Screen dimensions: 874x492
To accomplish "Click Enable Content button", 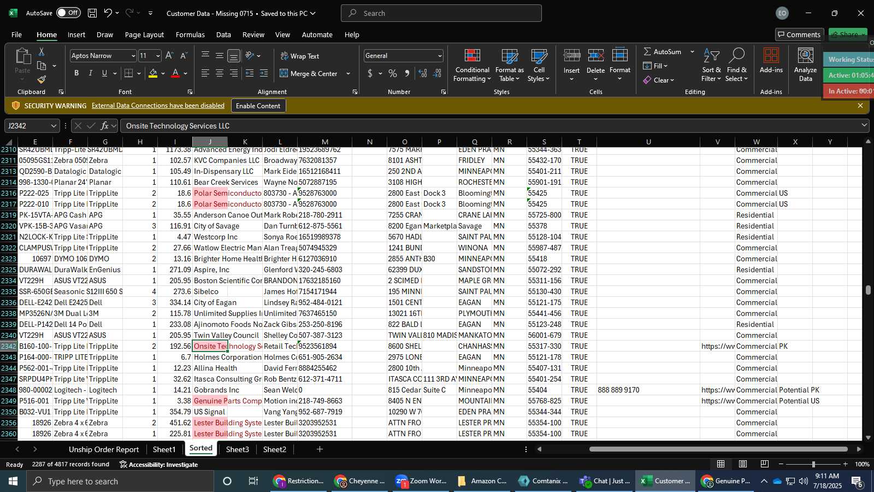I will pyautogui.click(x=258, y=106).
